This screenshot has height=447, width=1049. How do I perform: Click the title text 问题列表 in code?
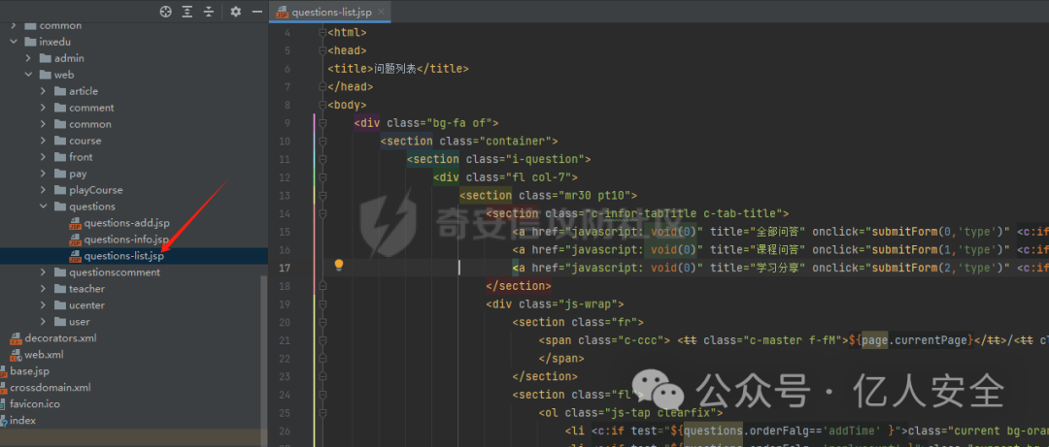[x=394, y=68]
